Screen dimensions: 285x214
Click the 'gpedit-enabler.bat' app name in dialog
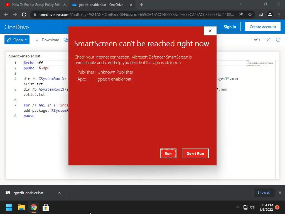pyautogui.click(x=114, y=79)
